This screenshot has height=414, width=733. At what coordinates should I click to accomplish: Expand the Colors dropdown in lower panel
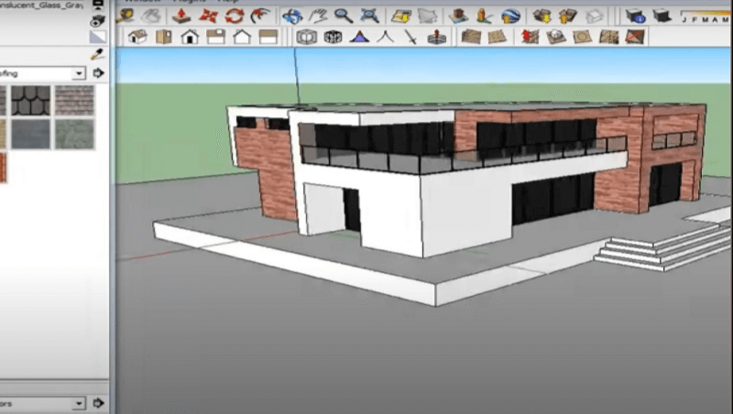[79, 403]
